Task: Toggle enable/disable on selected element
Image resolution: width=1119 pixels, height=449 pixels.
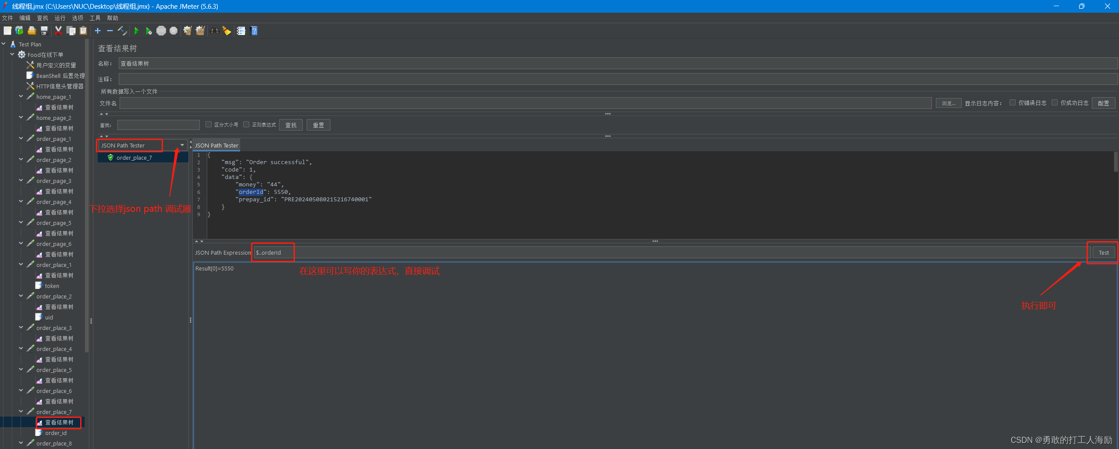Action: click(122, 31)
